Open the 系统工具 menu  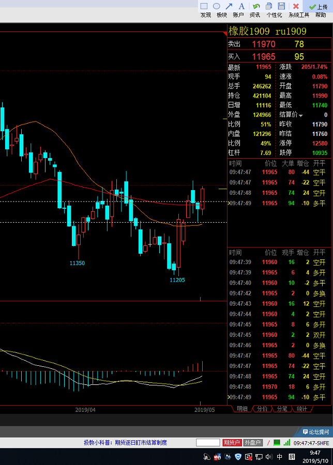pyautogui.click(x=298, y=15)
